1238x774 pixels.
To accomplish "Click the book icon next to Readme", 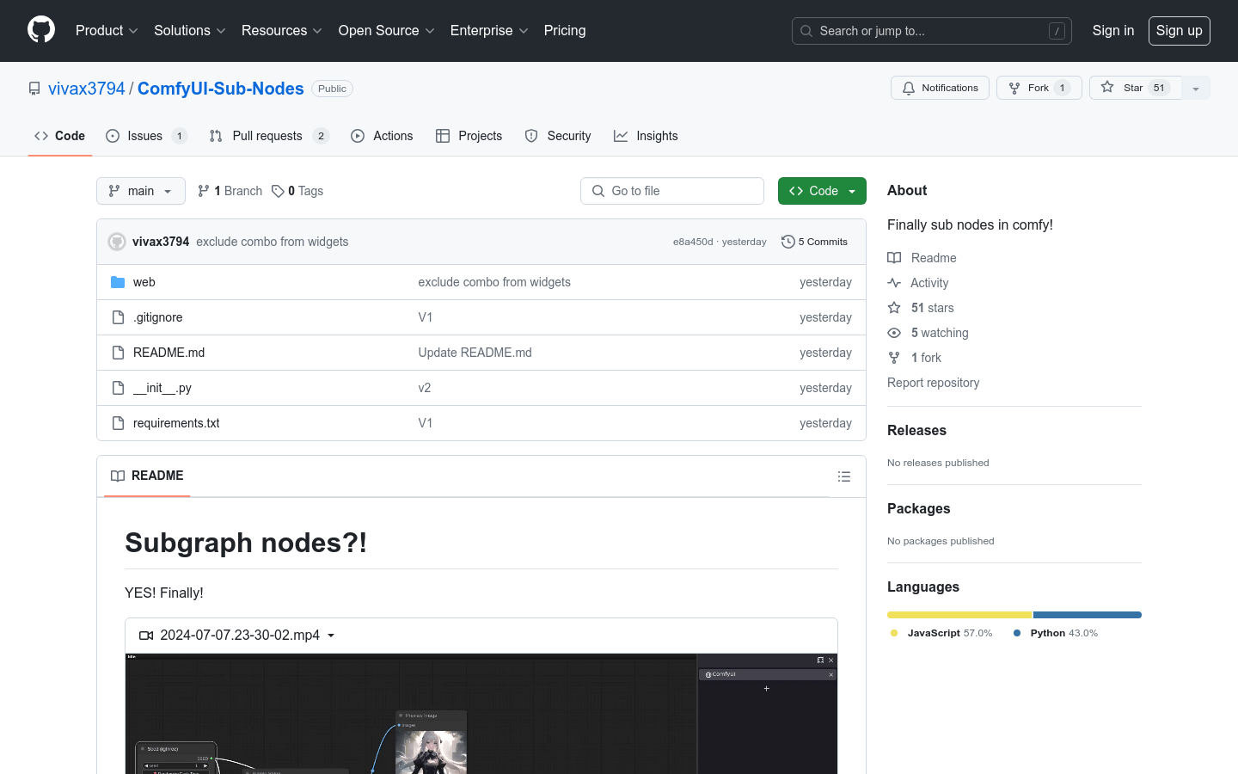I will [894, 258].
